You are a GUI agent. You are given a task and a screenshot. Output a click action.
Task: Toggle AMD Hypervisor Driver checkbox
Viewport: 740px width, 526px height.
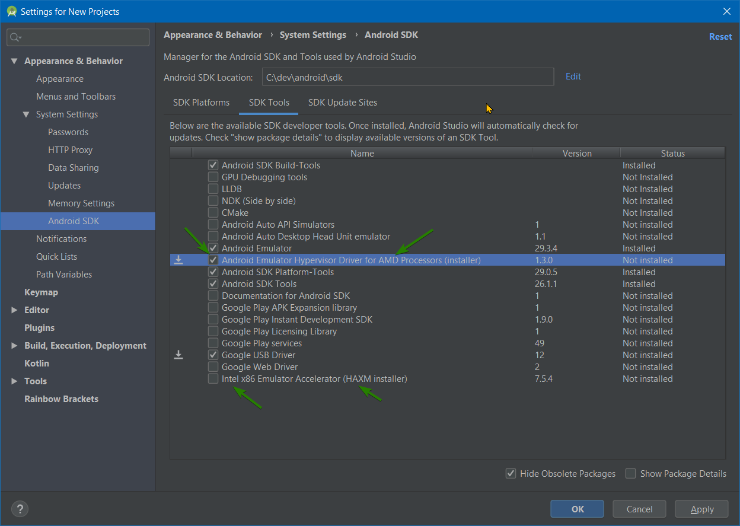click(213, 260)
